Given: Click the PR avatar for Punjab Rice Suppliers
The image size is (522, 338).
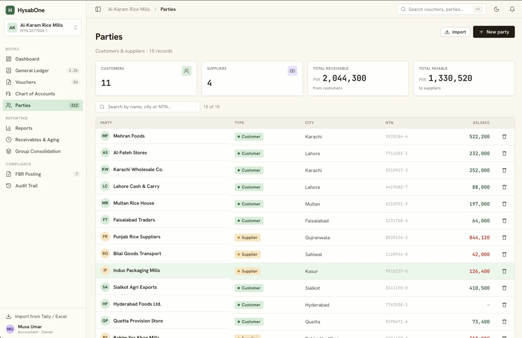Looking at the screenshot, I should 105,237.
